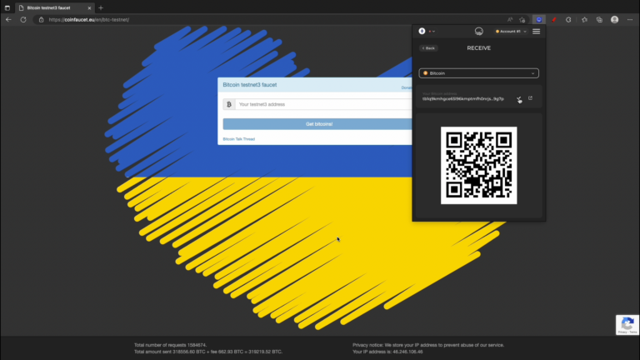Copy the Bitcoin address
The width and height of the screenshot is (640, 360).
(x=519, y=99)
